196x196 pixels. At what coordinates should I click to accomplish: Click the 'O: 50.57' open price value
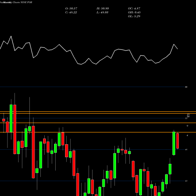click(71, 9)
